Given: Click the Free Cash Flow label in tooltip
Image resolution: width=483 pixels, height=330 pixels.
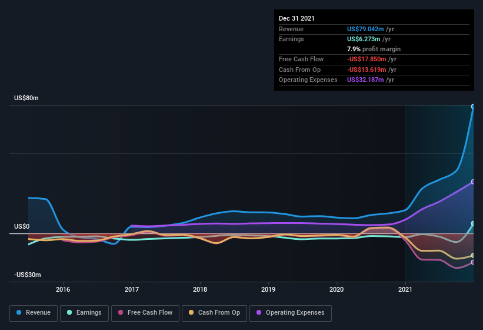Looking at the screenshot, I should [301, 59].
